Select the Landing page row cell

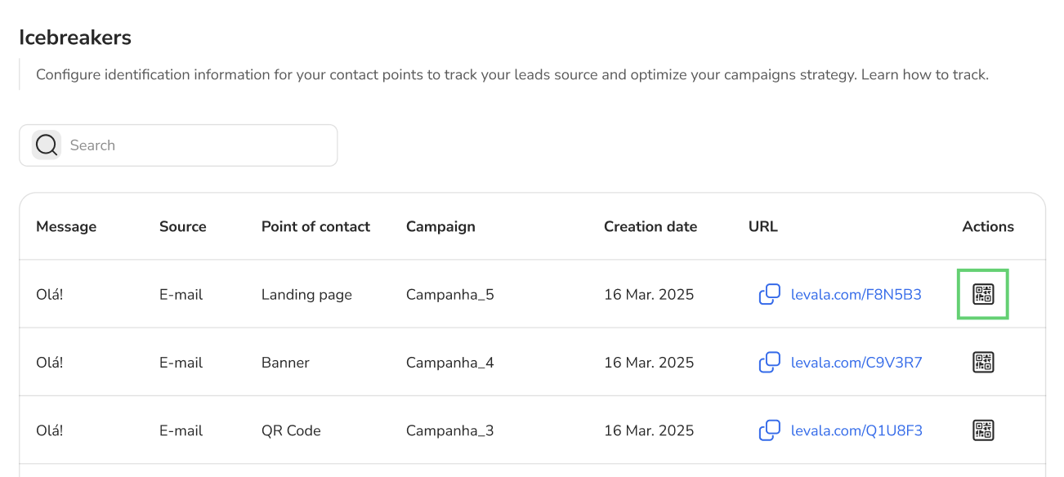[x=306, y=295]
